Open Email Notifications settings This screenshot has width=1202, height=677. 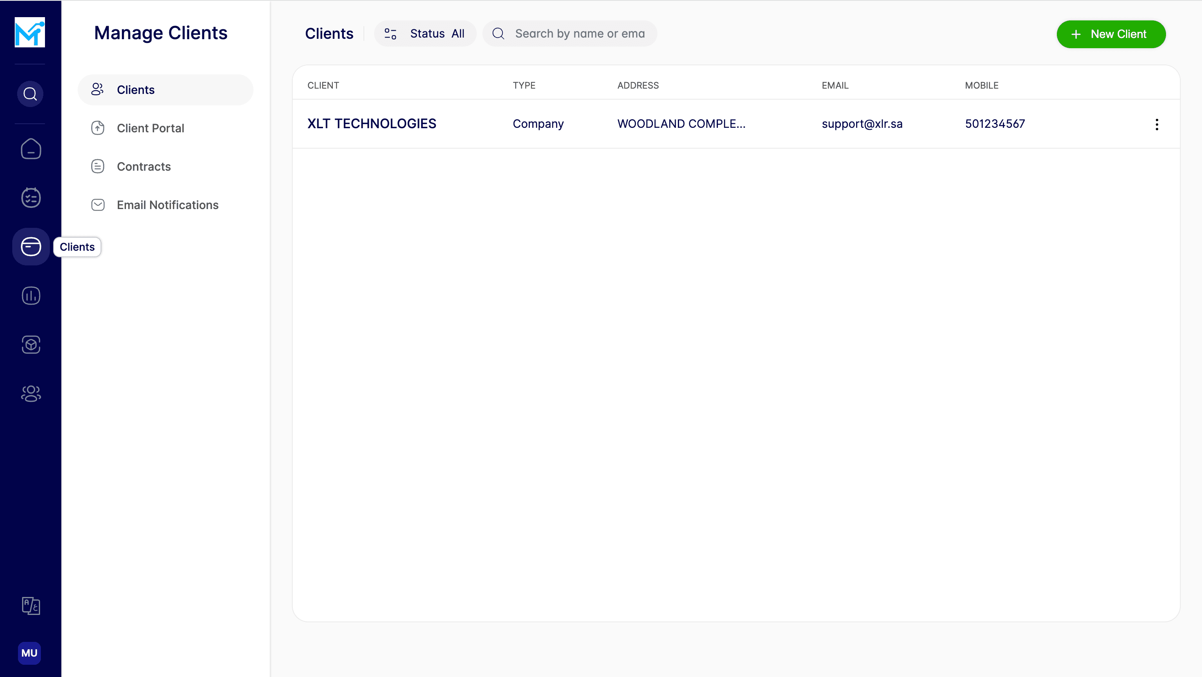(168, 205)
